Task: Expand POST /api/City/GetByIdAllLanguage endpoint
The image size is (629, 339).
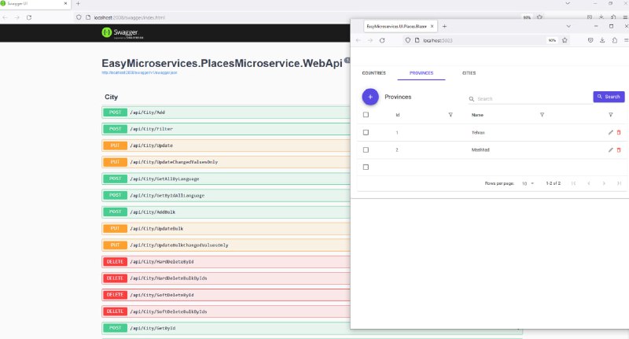Action: pos(226,195)
